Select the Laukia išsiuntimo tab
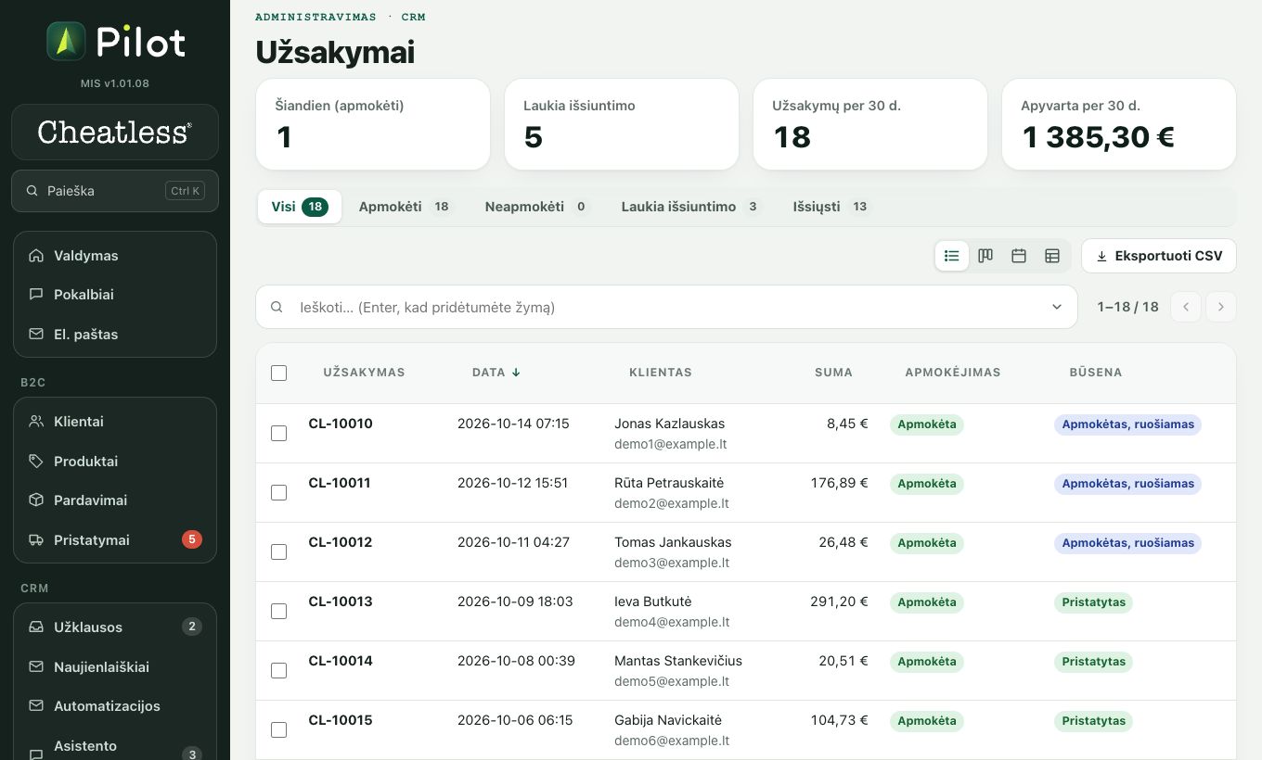Image resolution: width=1262 pixels, height=760 pixels. point(690,207)
